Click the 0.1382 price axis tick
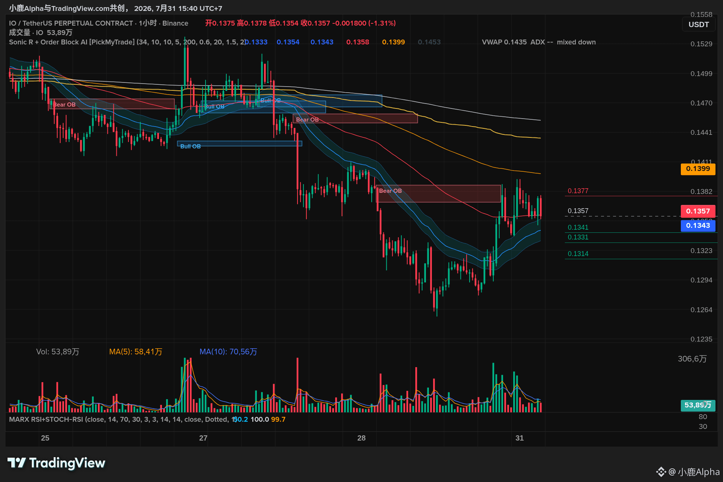Viewport: 723px width, 482px height. click(x=701, y=192)
